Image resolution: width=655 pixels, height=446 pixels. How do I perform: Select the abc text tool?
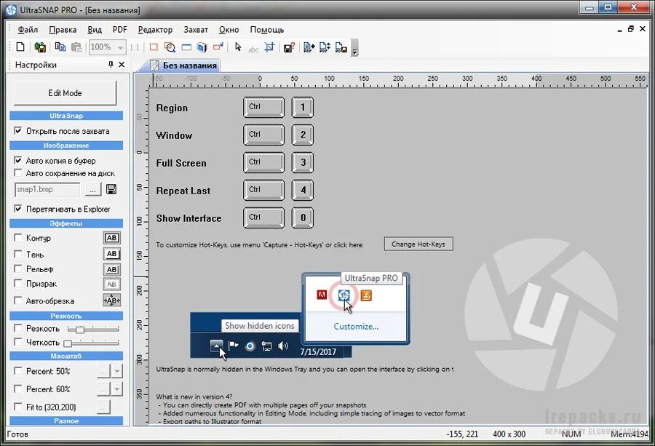pos(253,49)
